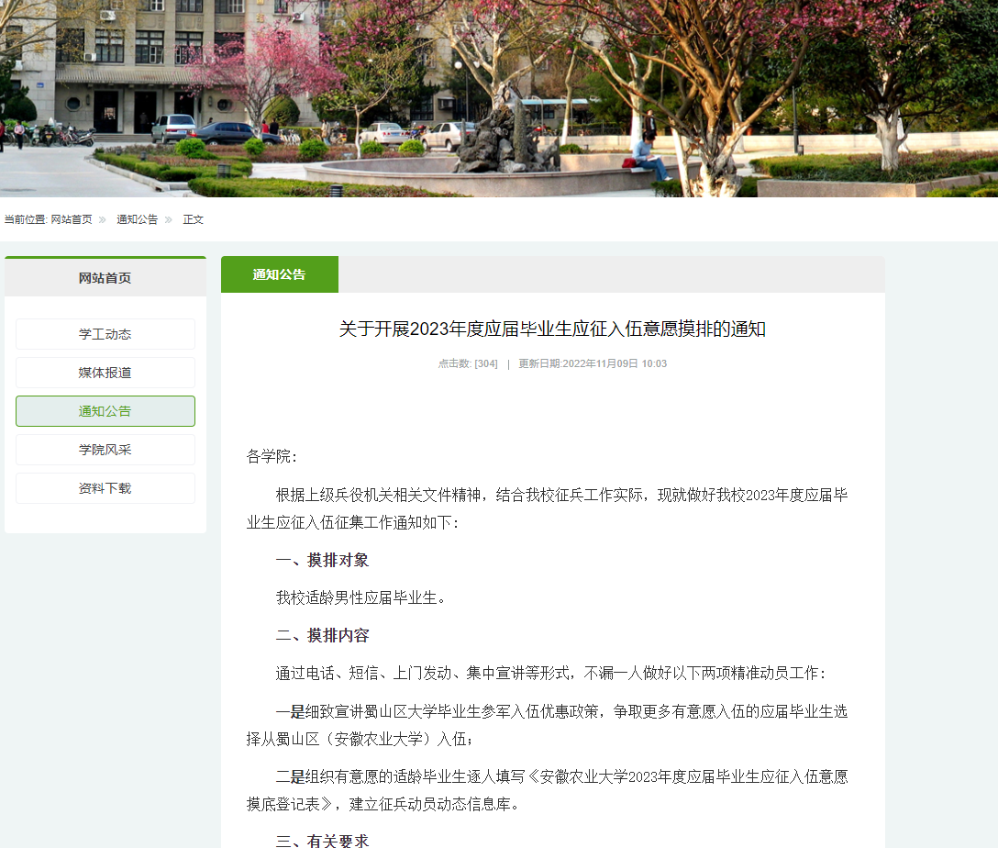Screen dimensions: 998x848
Task: Open the 学工动态 sidebar section
Action: 105,334
